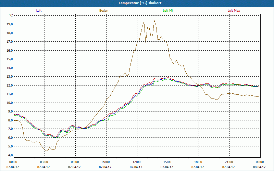The width and height of the screenshot is (274, 171).
Task: Click the 'Luft Max' legend label
Action: [x=234, y=11]
